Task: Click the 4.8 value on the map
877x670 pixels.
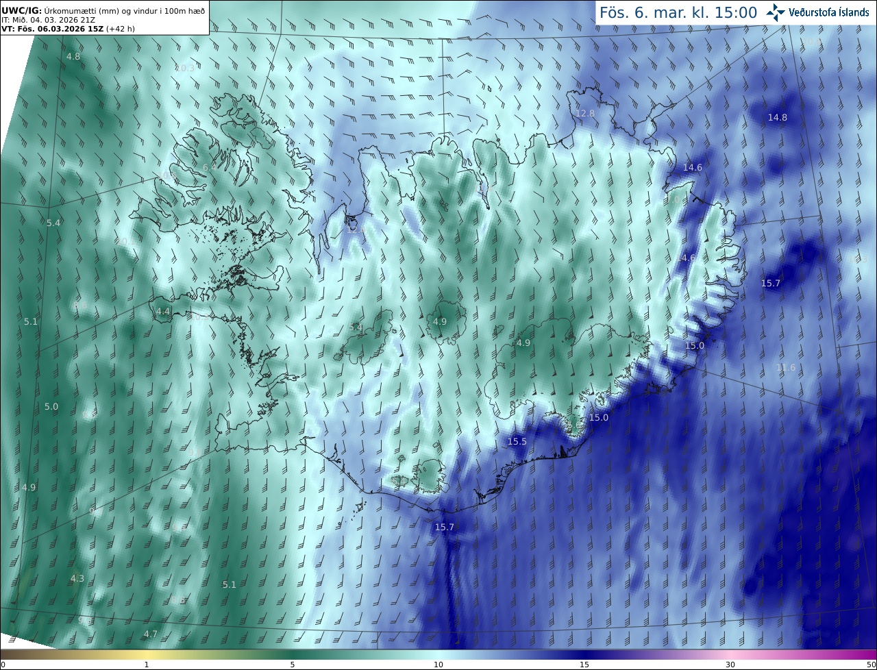Action: coord(73,56)
